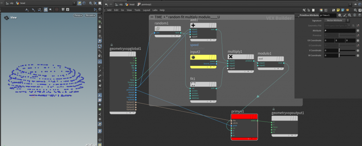Click the random1 node dice icon

coord(158,29)
